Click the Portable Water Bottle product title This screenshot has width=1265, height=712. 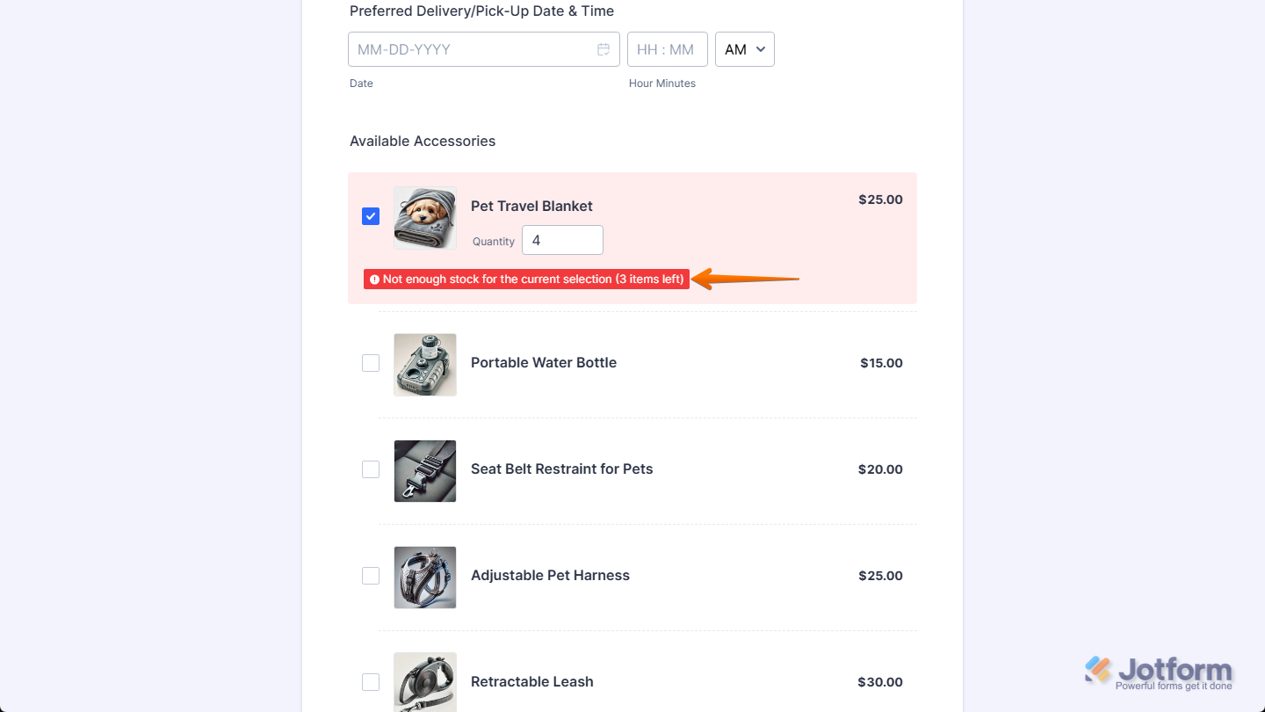(x=544, y=363)
